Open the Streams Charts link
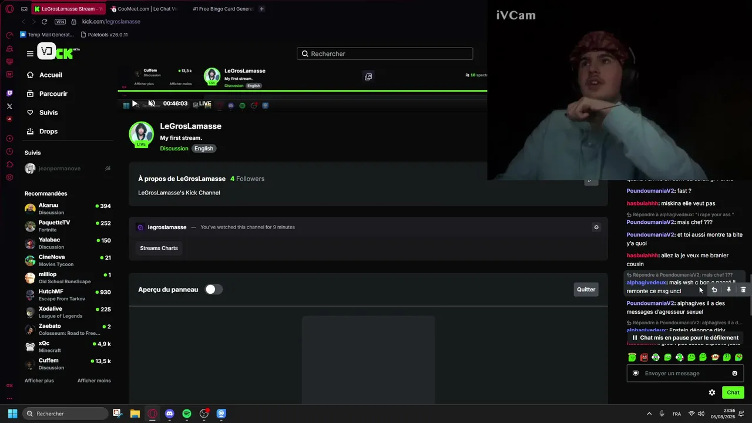The image size is (752, 423). coord(159,248)
